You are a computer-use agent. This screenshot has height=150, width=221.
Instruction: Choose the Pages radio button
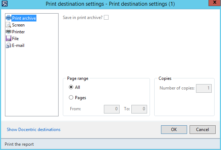point(71,97)
